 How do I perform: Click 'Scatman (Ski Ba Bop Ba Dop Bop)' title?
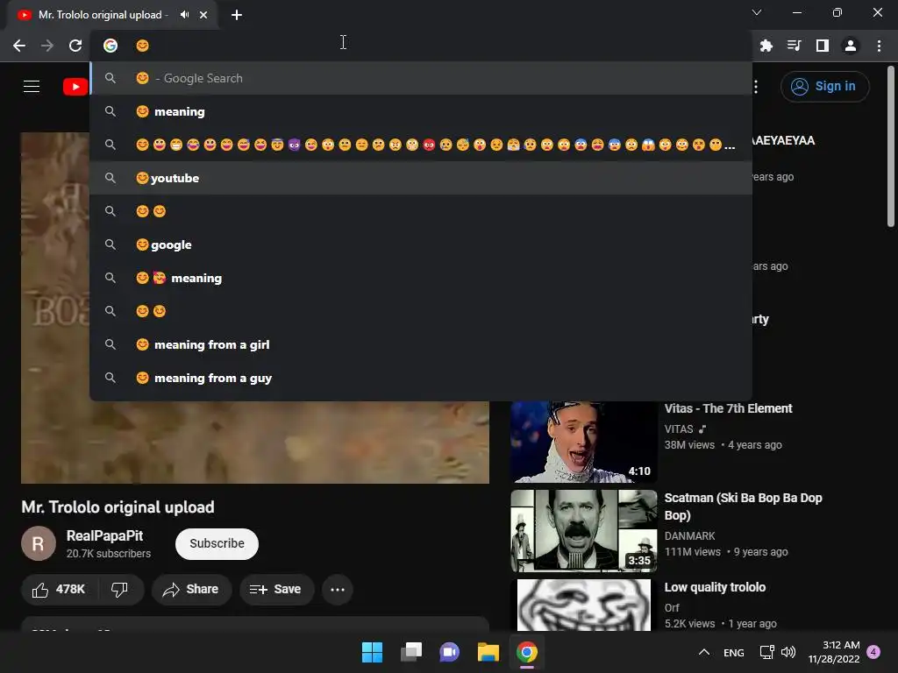click(x=743, y=507)
